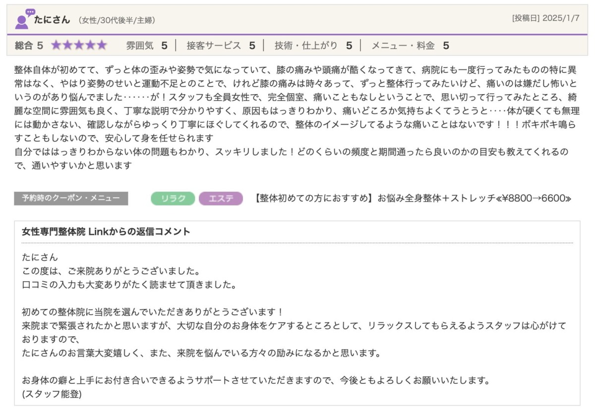Click the purple reviewer avatar icon

pos(23,19)
